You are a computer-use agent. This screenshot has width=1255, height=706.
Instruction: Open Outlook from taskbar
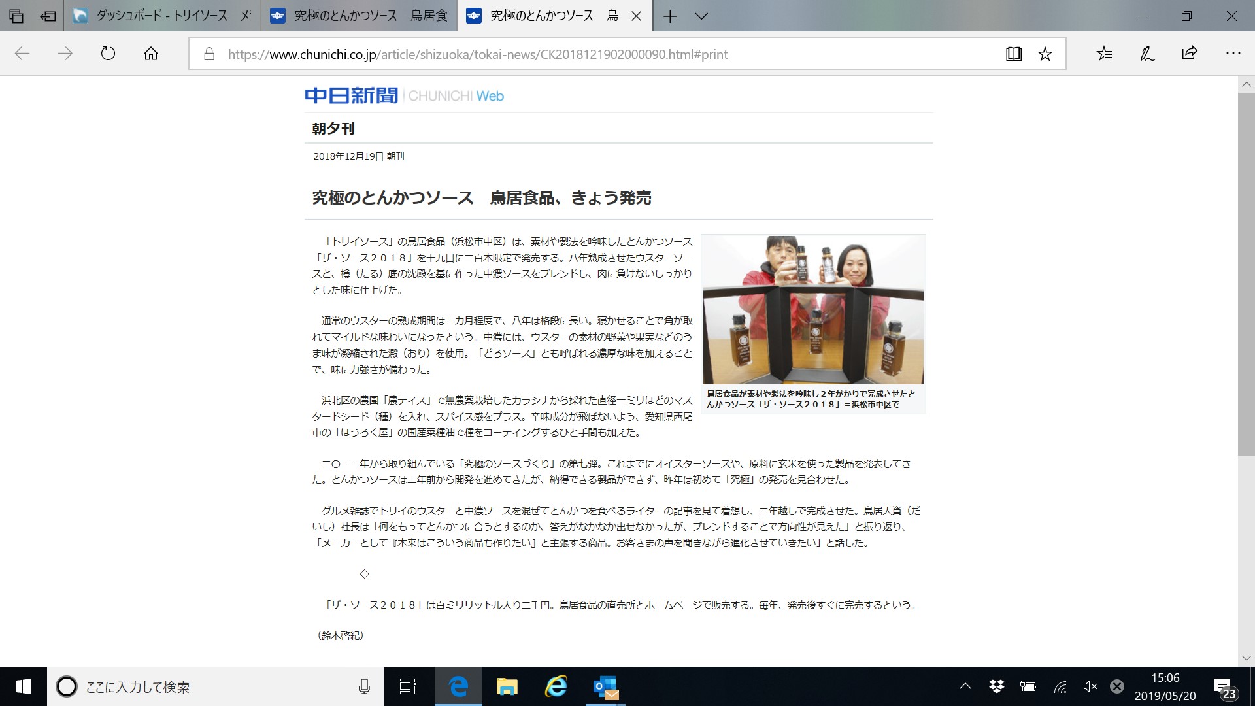(605, 688)
